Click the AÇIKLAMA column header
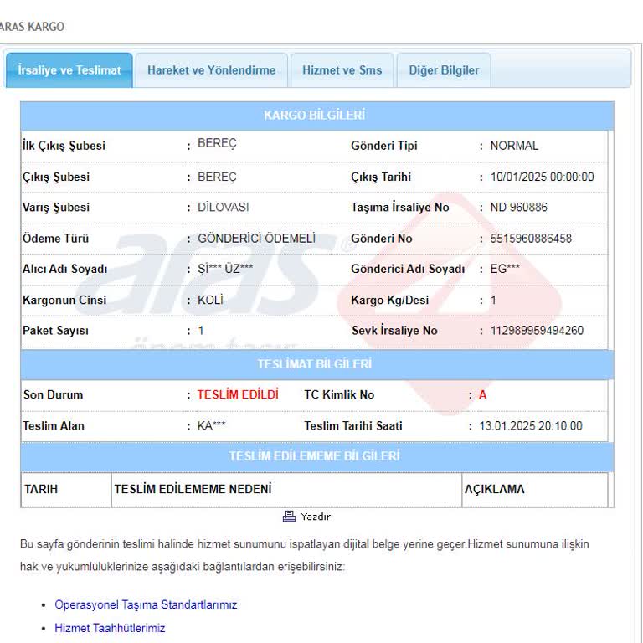This screenshot has width=643, height=643. point(494,489)
